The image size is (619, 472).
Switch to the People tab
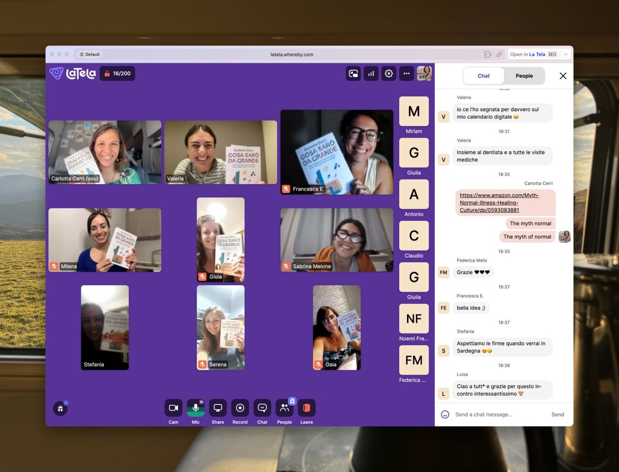[524, 76]
